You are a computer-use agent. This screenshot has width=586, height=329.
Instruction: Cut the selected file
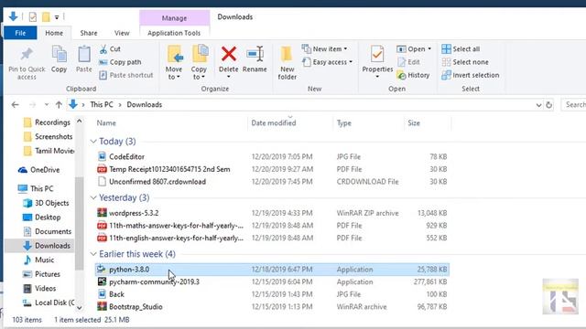110,48
